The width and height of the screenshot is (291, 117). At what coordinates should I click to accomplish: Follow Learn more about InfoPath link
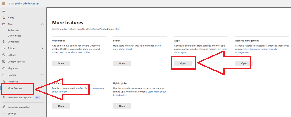pos(78,90)
